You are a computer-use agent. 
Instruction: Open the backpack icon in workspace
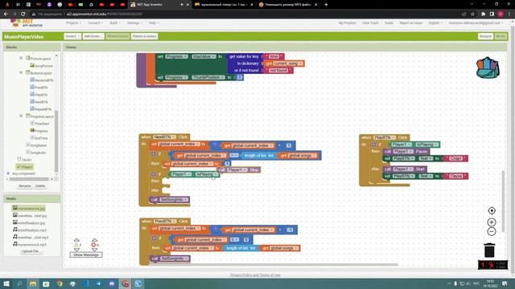[x=488, y=67]
